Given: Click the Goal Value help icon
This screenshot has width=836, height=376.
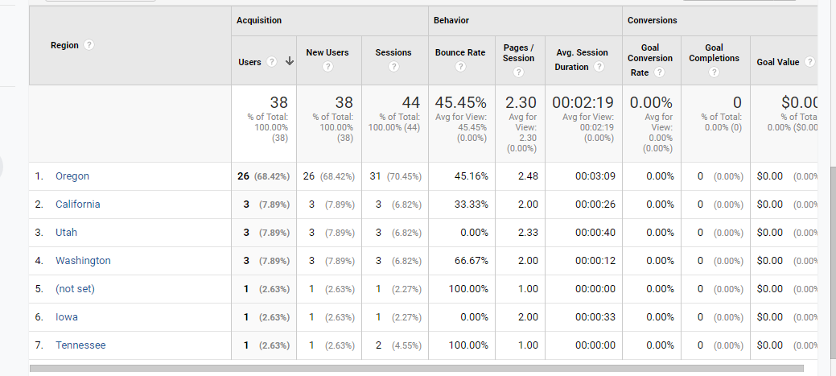Looking at the screenshot, I should [809, 62].
